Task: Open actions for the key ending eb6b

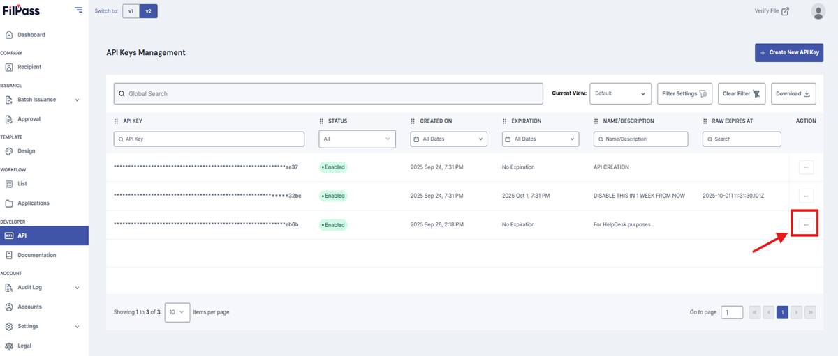Action: [x=806, y=225]
